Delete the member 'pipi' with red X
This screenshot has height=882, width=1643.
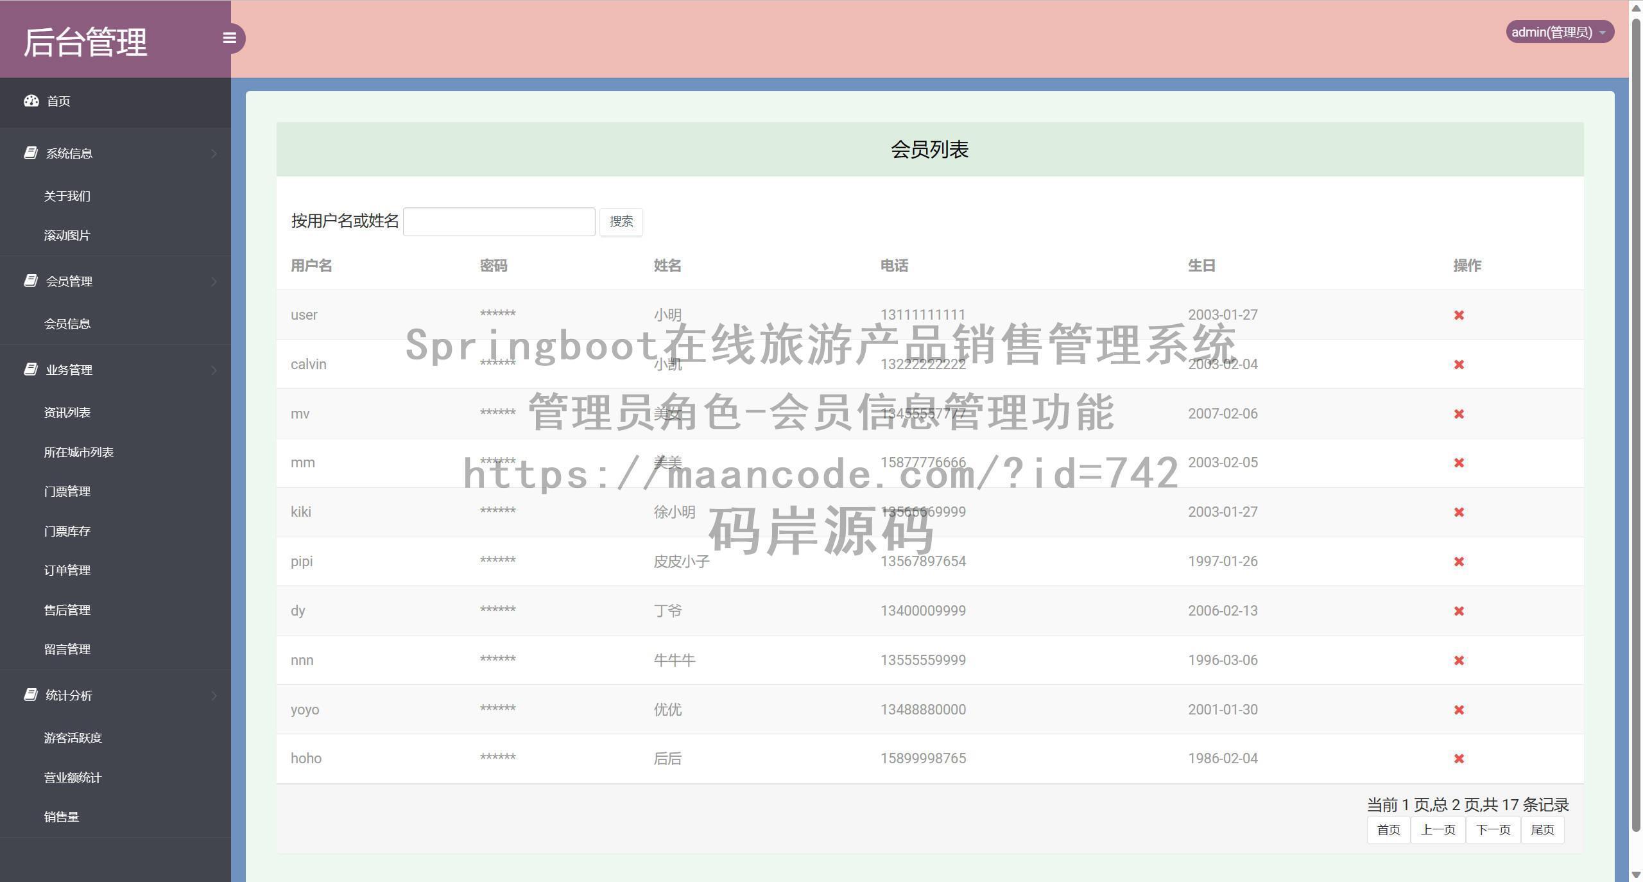(x=1459, y=562)
